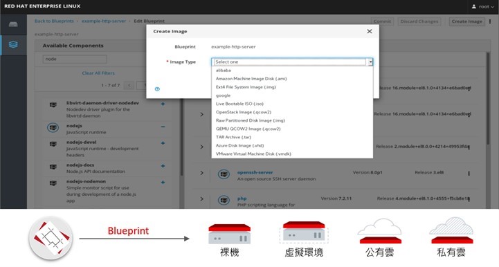Go to previous page of components
Image resolution: width=499 pixels, height=267 pixels.
(x=129, y=85)
